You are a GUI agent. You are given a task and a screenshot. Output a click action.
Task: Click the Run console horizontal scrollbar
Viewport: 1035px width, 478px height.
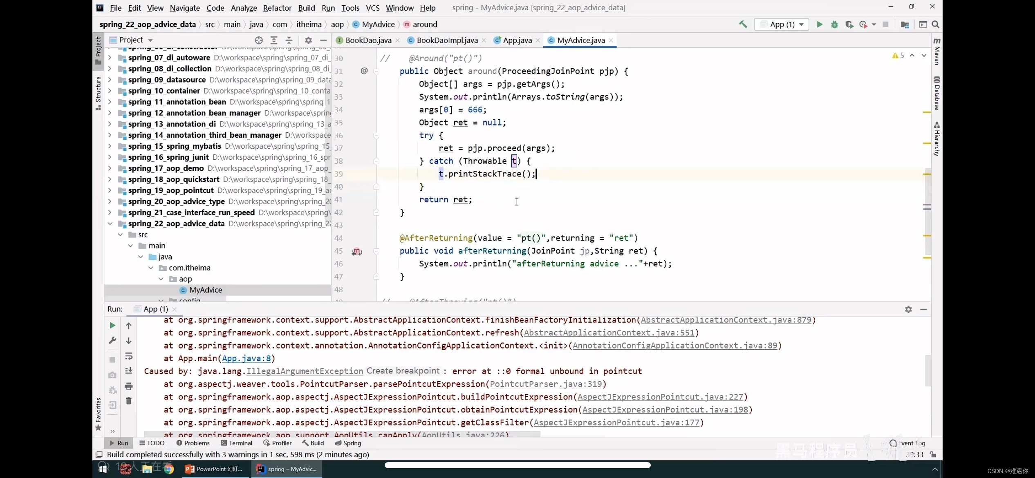342,434
